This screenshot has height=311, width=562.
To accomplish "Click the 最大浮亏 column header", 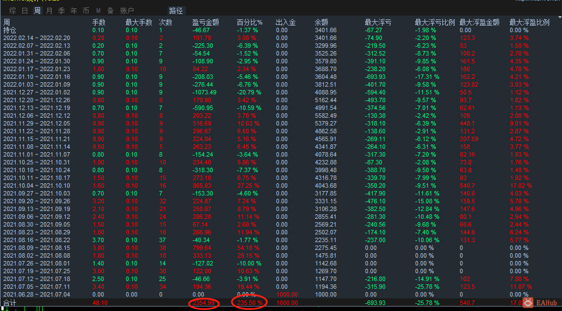I will click(x=378, y=22).
